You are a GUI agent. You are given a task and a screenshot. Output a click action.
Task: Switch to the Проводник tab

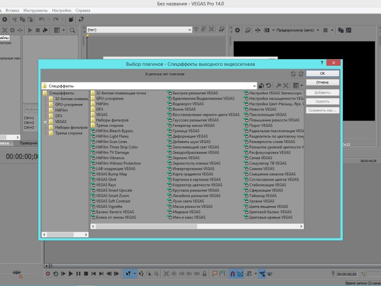coord(29,143)
